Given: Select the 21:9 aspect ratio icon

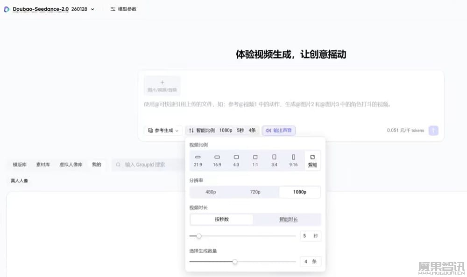Looking at the screenshot, I should tap(198, 159).
